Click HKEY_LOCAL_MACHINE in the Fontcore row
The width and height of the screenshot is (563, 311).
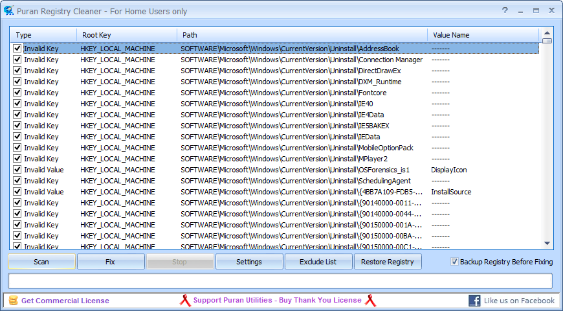(x=118, y=93)
